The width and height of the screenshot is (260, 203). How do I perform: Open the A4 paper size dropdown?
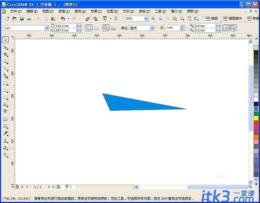(47, 28)
